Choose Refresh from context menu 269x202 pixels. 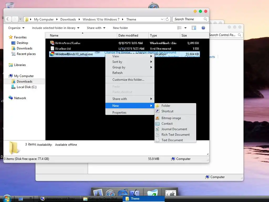[x=130, y=73]
